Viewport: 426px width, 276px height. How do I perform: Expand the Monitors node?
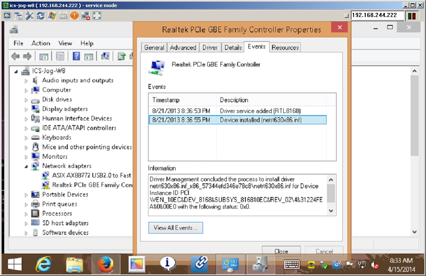click(26, 157)
